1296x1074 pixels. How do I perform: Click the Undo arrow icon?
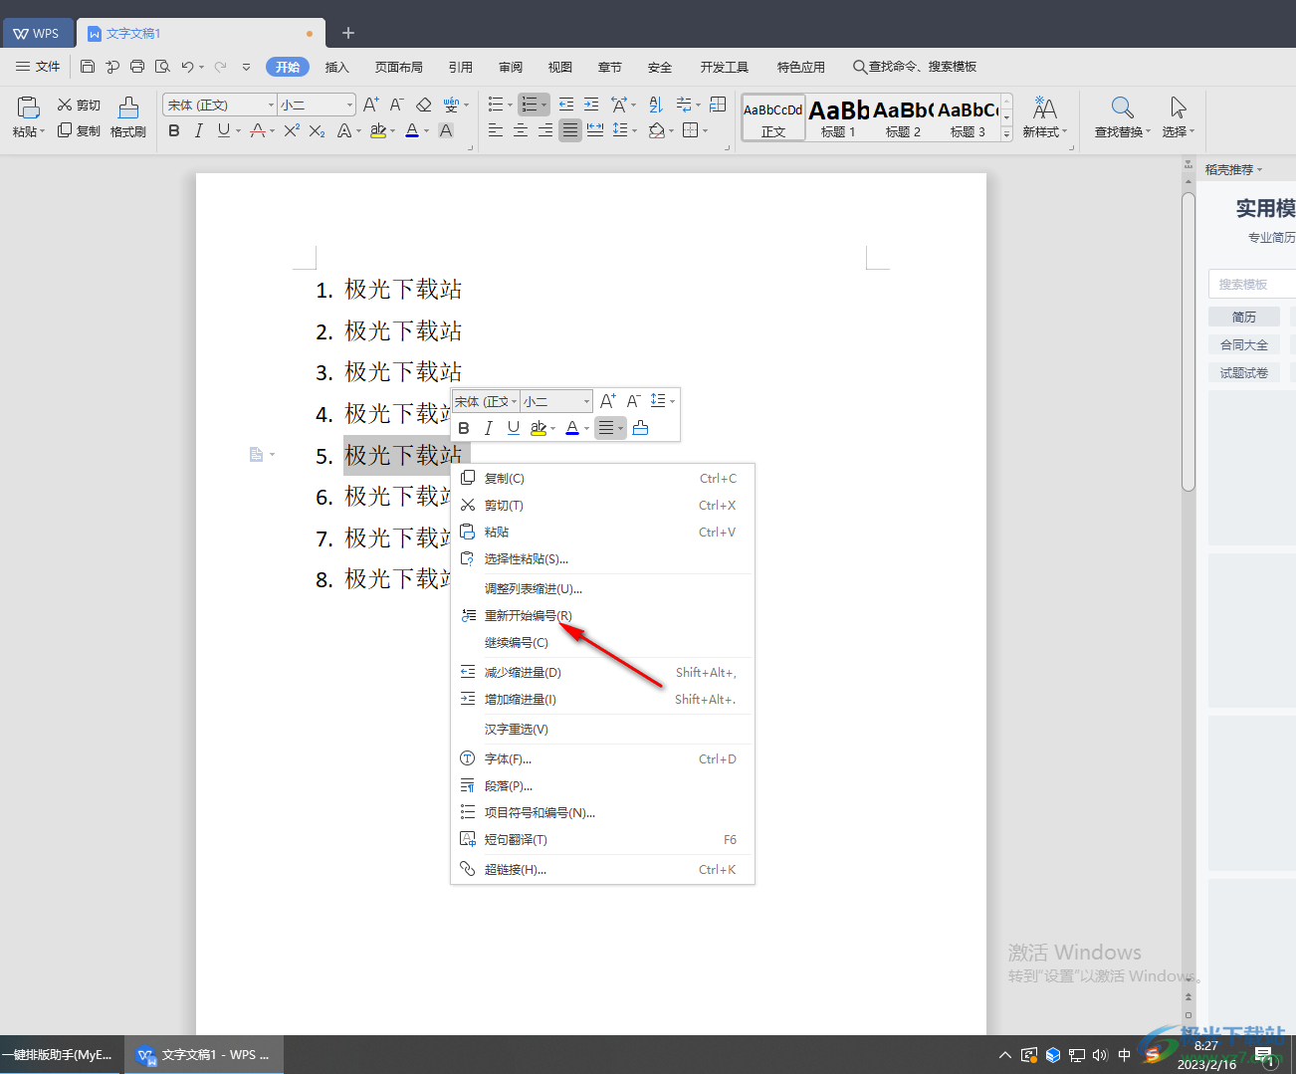click(187, 67)
